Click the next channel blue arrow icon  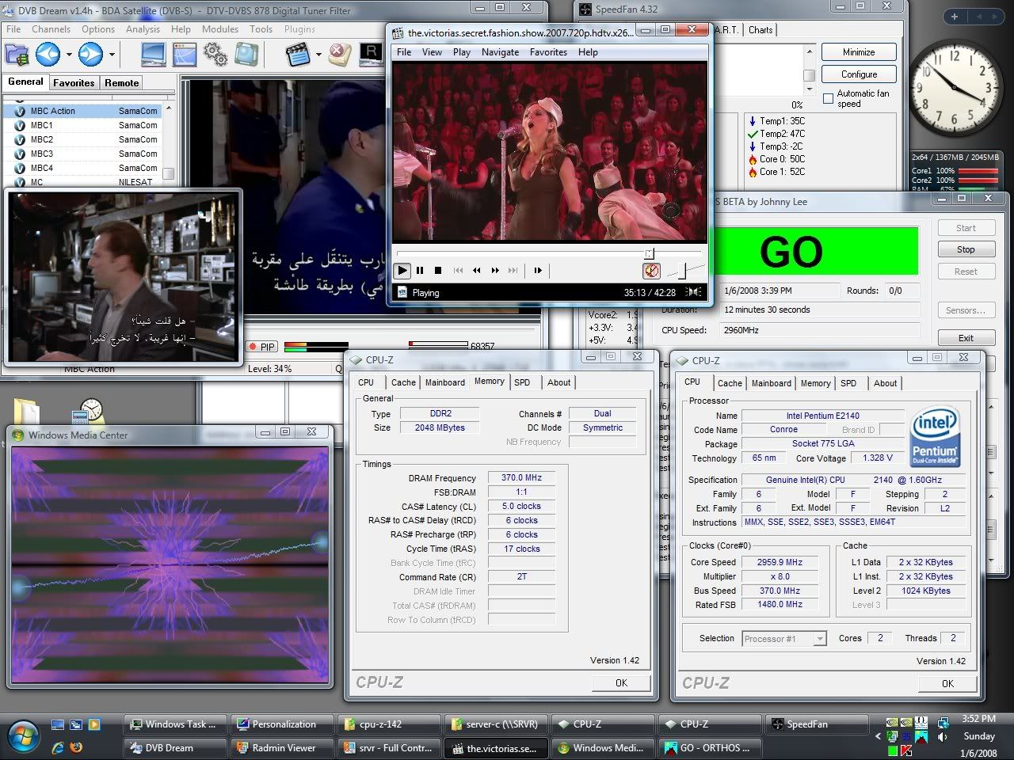(x=90, y=55)
